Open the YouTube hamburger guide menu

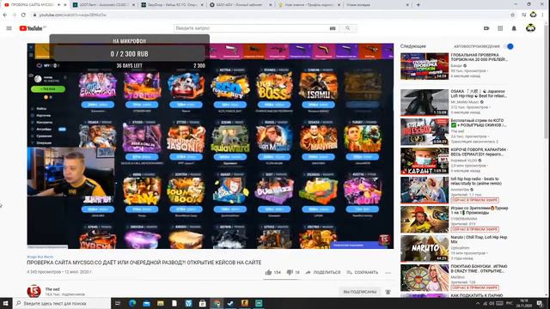coord(9,28)
